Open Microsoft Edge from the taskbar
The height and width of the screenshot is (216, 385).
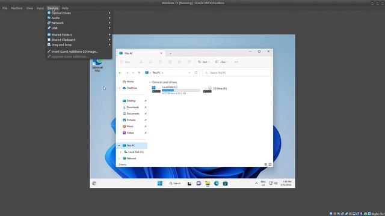tap(217, 184)
